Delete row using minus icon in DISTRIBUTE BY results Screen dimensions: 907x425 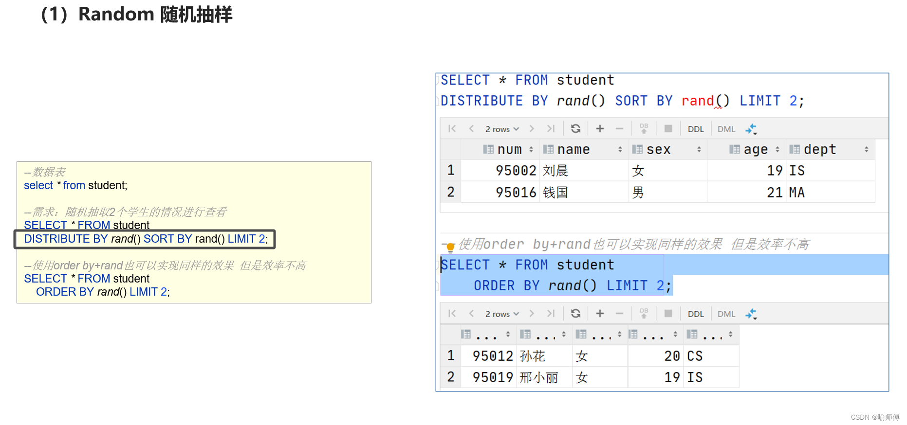click(619, 129)
